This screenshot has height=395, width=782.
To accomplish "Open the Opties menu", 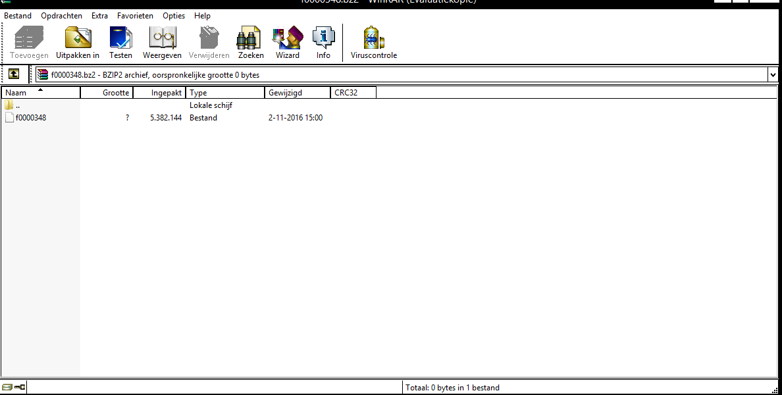I will (x=174, y=16).
